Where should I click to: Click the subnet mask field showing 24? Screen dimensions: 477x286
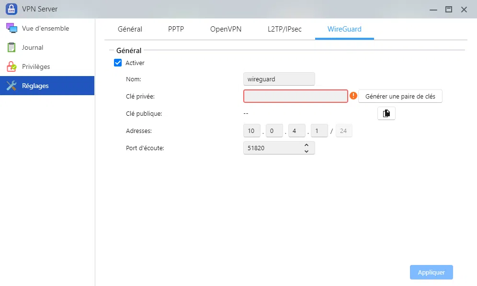point(344,131)
